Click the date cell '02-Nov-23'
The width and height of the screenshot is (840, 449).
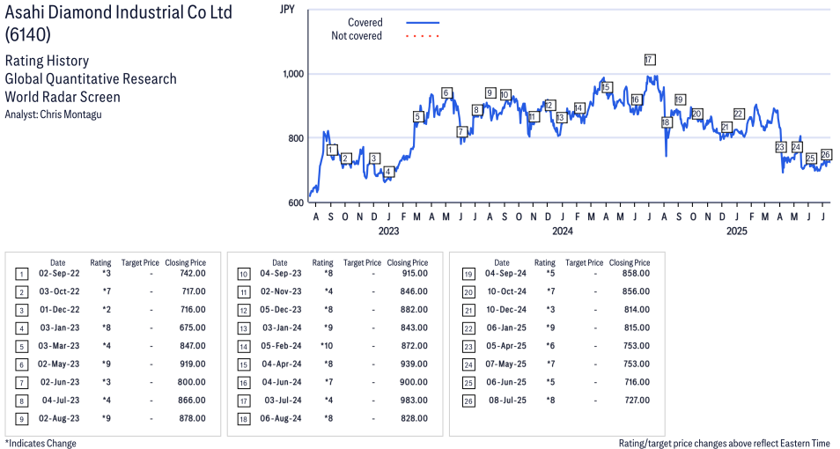[x=281, y=291]
